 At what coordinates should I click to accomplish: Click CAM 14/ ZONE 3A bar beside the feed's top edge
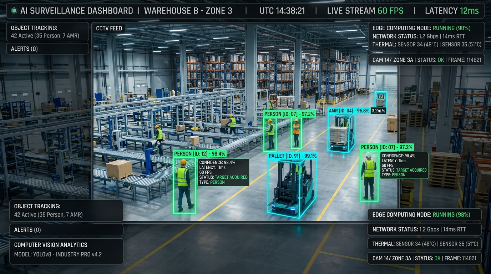427,60
